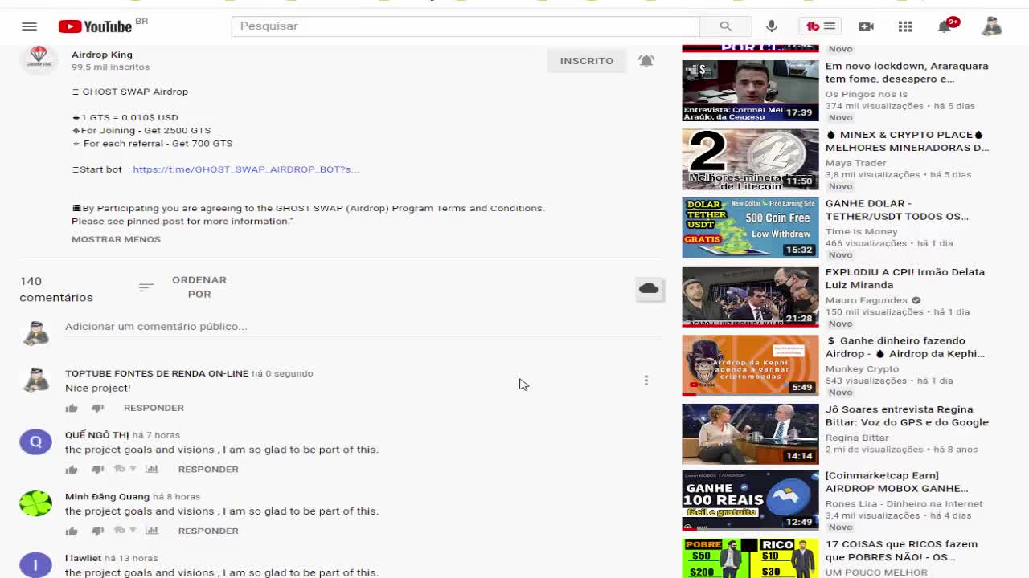Reply to the Nice project comment
1029x578 pixels.
154,408
